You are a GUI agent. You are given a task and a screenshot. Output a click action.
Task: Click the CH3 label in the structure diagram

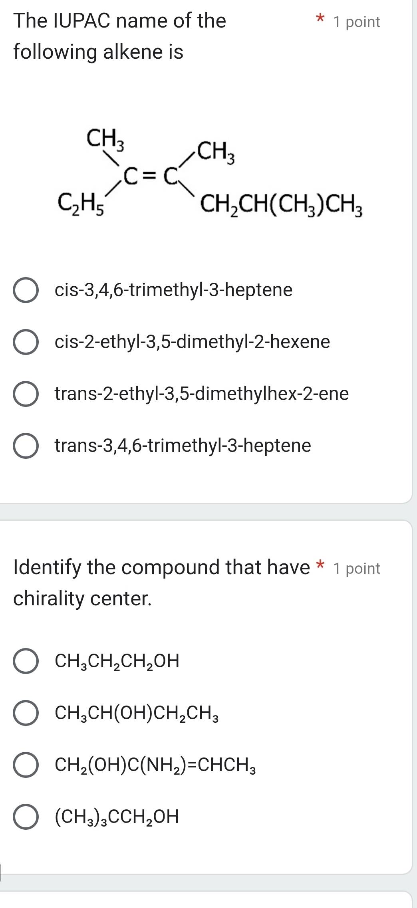pyautogui.click(x=106, y=138)
